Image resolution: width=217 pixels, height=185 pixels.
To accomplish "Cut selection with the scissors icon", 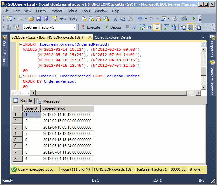I will (115, 19).
